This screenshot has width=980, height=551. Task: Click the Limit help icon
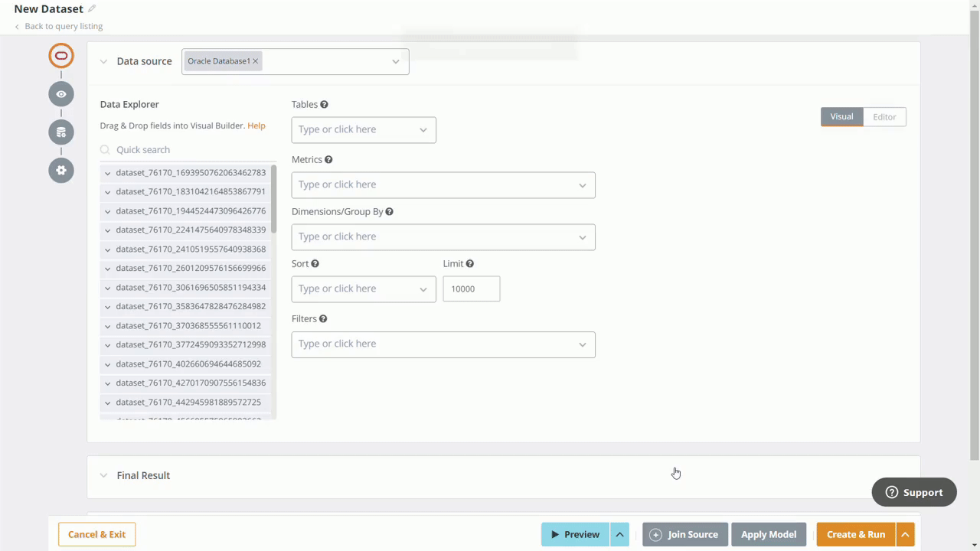coord(469,263)
